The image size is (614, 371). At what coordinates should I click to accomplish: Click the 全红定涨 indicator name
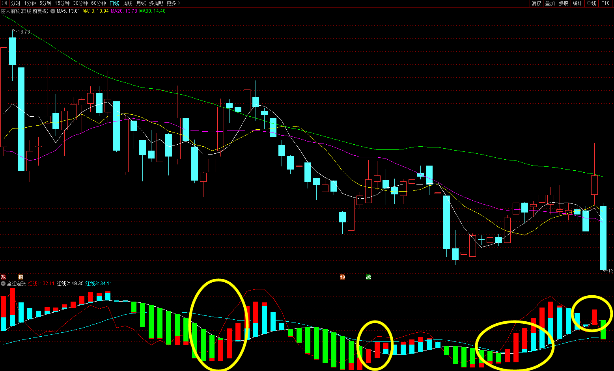pyautogui.click(x=16, y=283)
